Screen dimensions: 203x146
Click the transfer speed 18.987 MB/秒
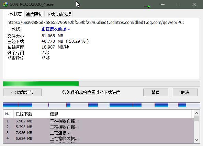tap(55, 47)
